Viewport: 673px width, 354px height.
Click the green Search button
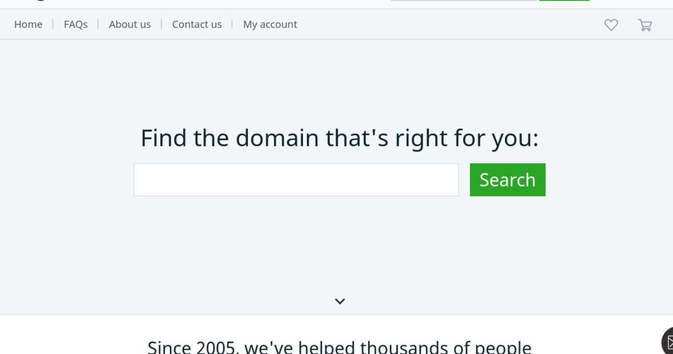507,179
